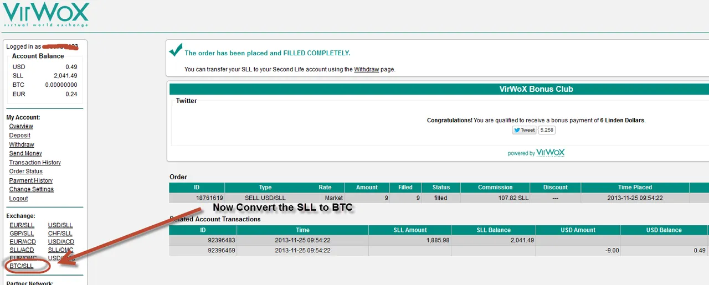The width and height of the screenshot is (709, 285).
Task: Select the USD/ACD exchange
Action: 61,242
